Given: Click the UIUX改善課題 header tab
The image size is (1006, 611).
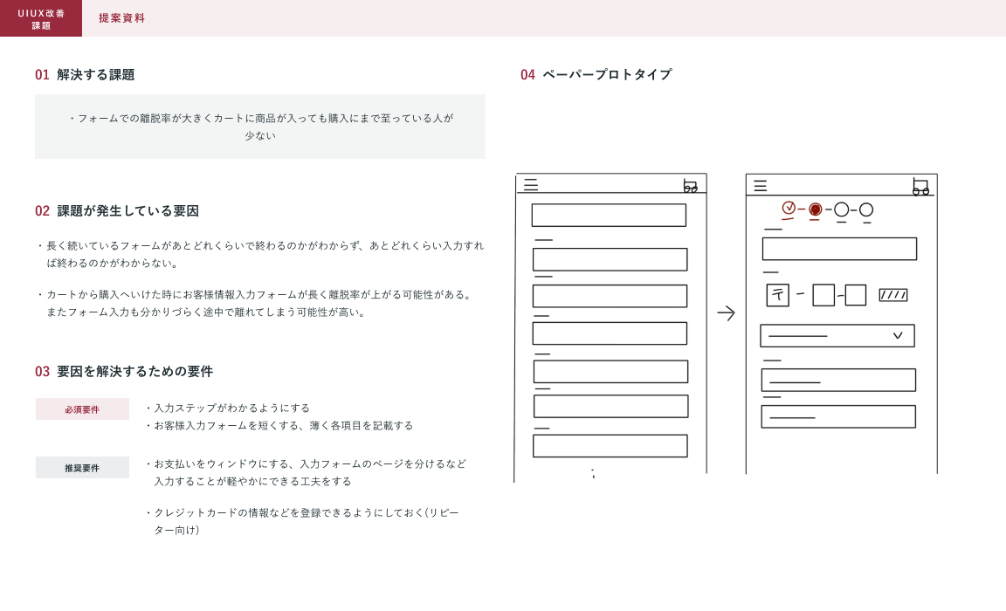Looking at the screenshot, I should [x=41, y=18].
